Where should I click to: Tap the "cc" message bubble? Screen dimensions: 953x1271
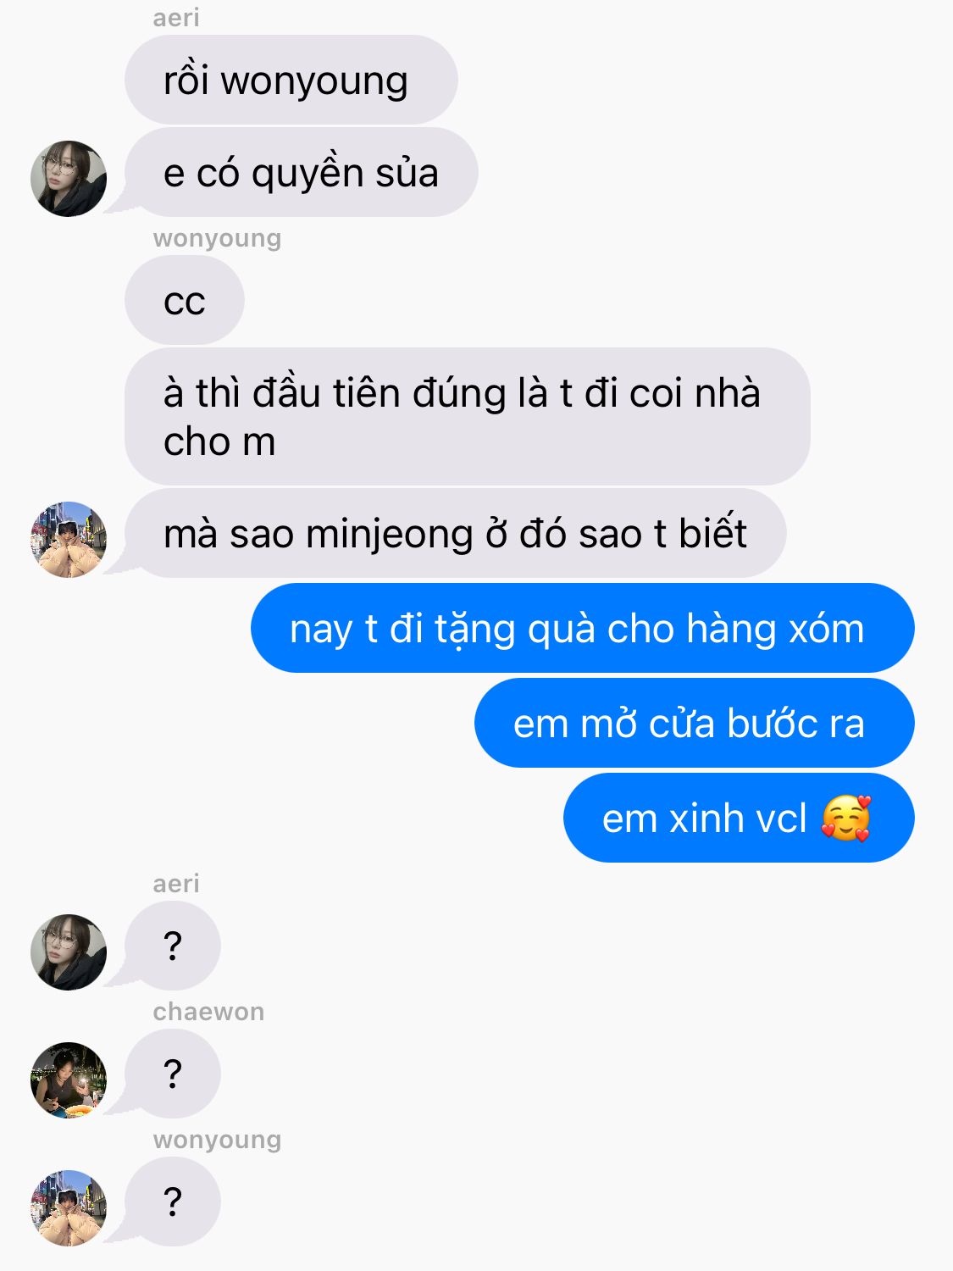(x=185, y=300)
